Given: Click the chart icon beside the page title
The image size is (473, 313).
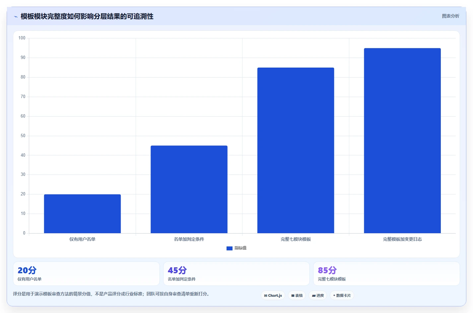Looking at the screenshot, I should click(16, 17).
